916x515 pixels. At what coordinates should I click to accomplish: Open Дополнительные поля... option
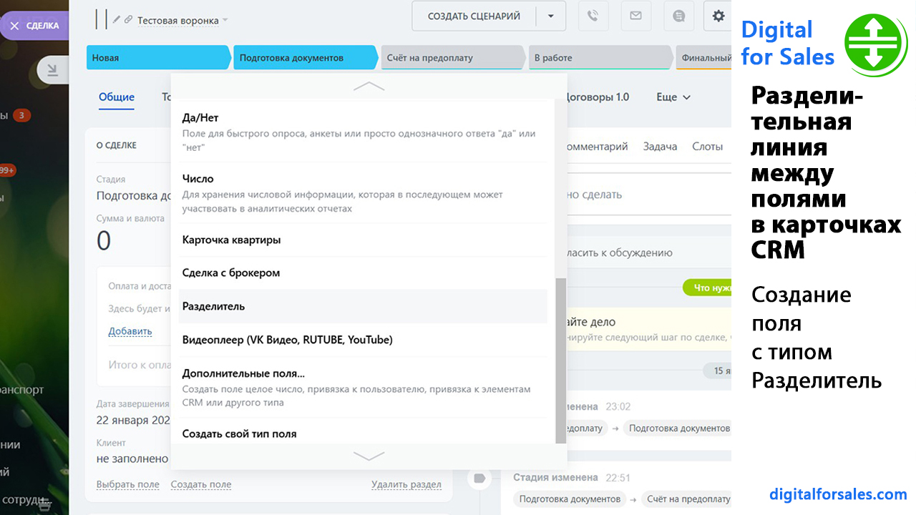pos(363,387)
